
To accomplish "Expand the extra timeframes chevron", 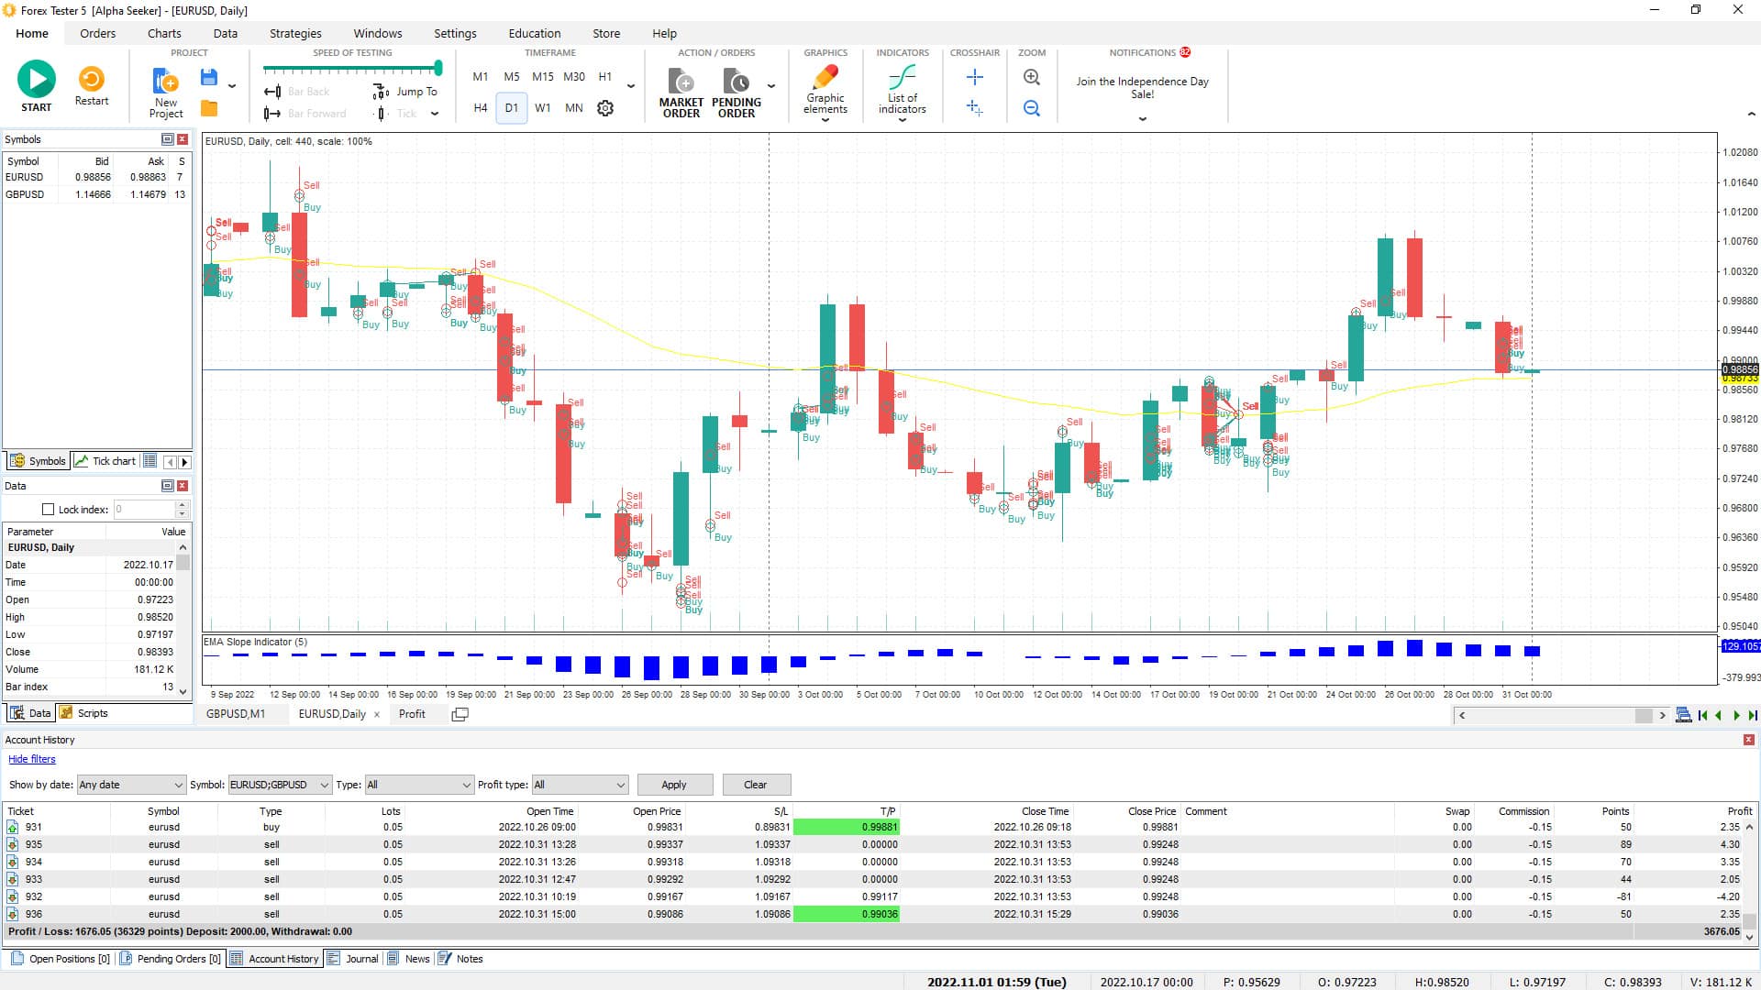I will (x=629, y=85).
